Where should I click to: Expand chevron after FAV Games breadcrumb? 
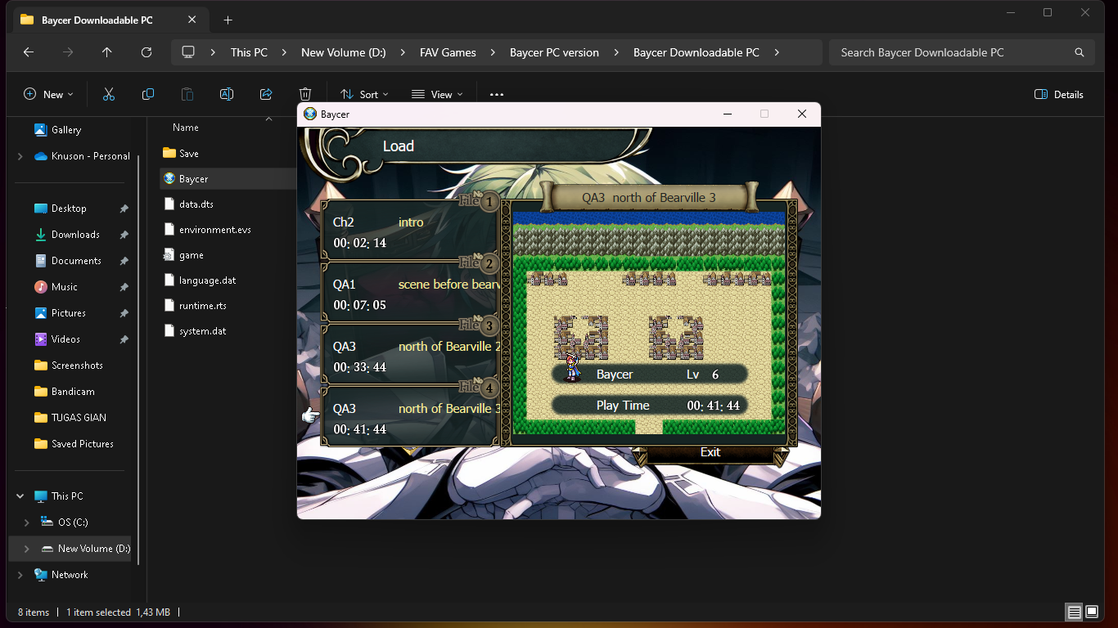(x=494, y=52)
